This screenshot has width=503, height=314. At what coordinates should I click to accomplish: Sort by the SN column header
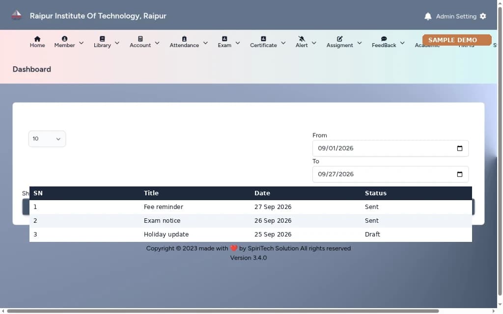pyautogui.click(x=38, y=193)
